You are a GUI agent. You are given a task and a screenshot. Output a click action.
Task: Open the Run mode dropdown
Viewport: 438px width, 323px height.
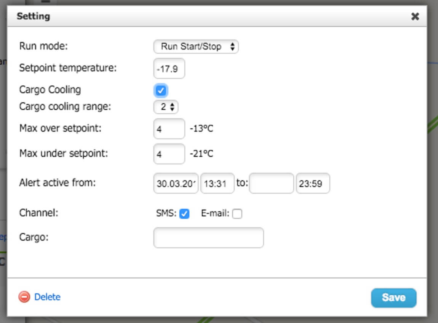coord(196,47)
